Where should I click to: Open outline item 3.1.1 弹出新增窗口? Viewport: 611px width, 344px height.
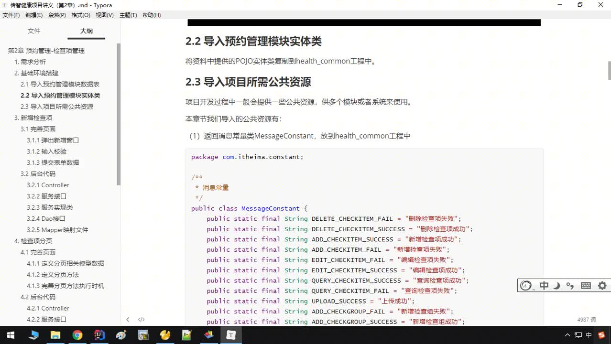click(x=53, y=140)
